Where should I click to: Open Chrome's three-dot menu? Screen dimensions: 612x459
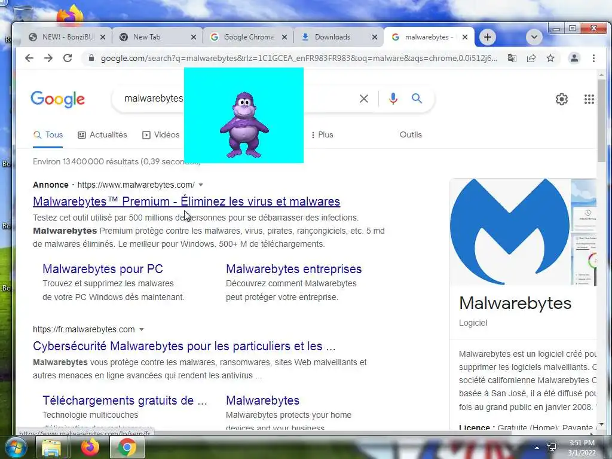click(593, 58)
